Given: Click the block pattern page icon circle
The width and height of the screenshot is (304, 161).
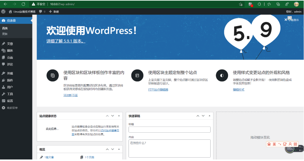Looking at the screenshot, I should coord(53,76).
